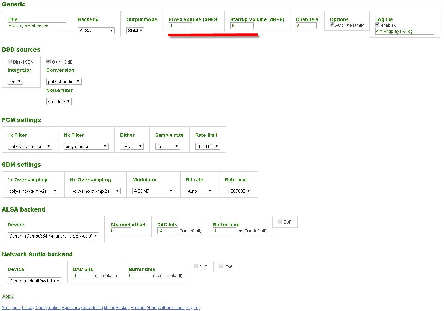Screen dimensions: 444x311
Task: Uncheck the Gain +6 dB checkbox
Action: pos(48,62)
